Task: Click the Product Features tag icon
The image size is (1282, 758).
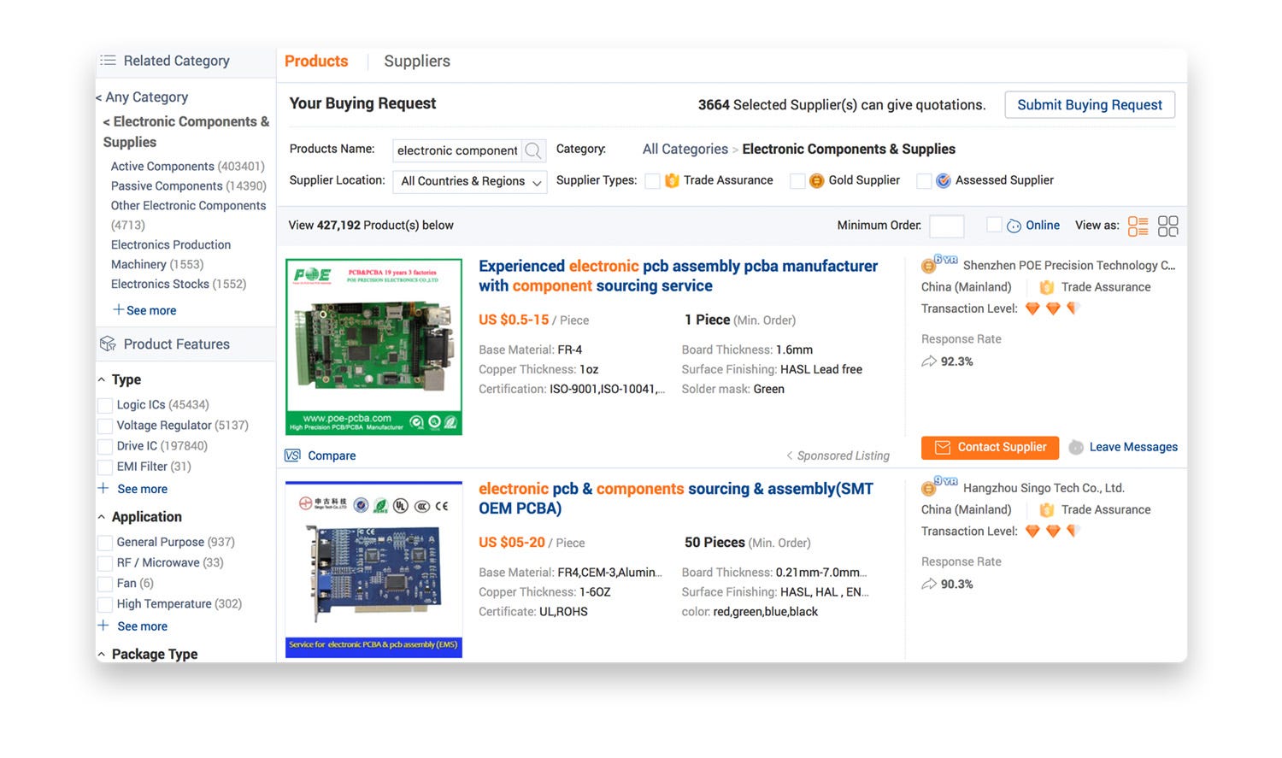Action: coord(108,344)
